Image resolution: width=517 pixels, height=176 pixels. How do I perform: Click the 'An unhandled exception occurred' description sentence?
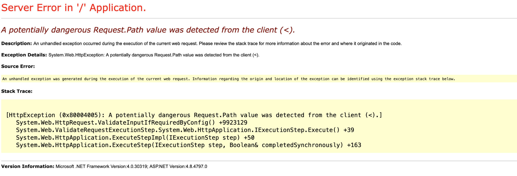coord(217,44)
